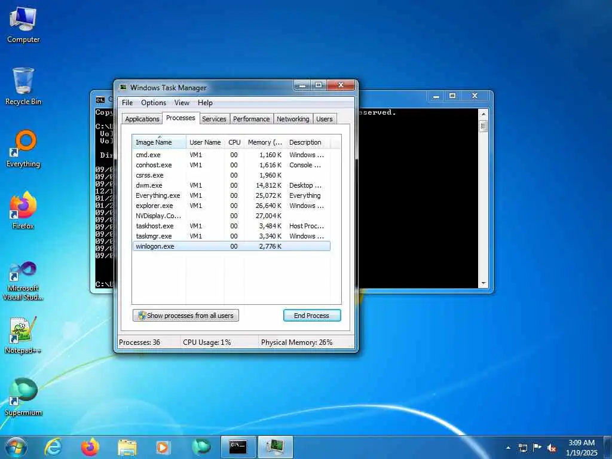Click the 14,812 K memory value
Image resolution: width=612 pixels, height=459 pixels.
tap(268, 185)
